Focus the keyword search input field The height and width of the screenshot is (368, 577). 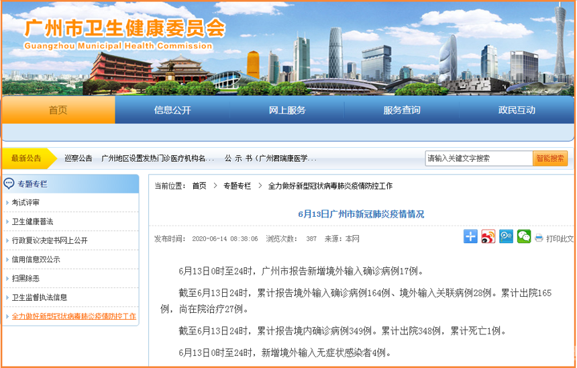point(479,158)
